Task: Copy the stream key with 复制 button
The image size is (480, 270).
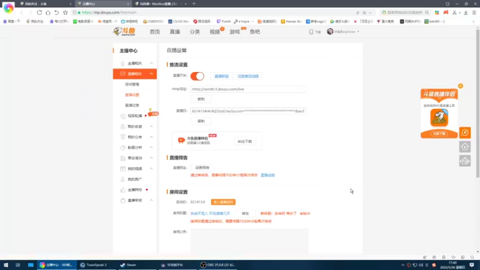Action: click(x=201, y=121)
